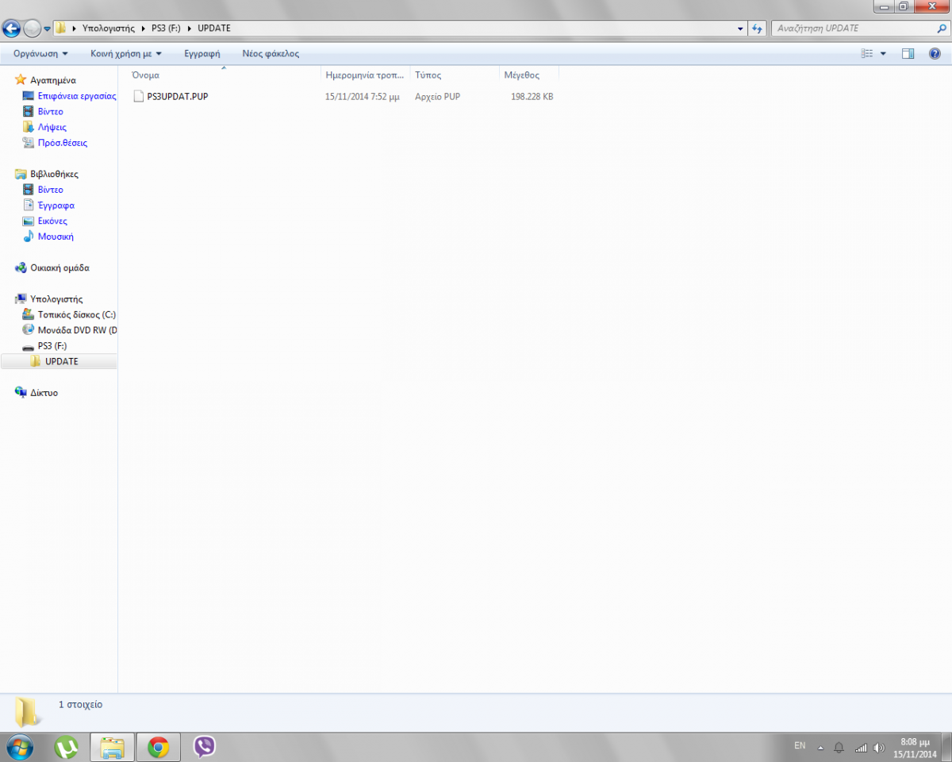Image resolution: width=952 pixels, height=762 pixels.
Task: Click the Windows Start button
Action: pos(20,747)
